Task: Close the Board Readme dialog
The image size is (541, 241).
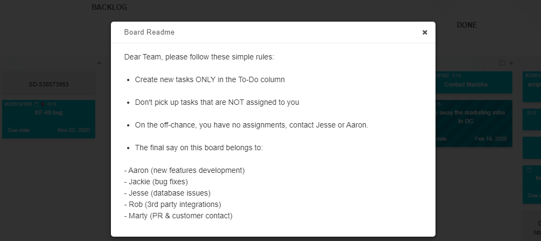Action: coord(425,32)
